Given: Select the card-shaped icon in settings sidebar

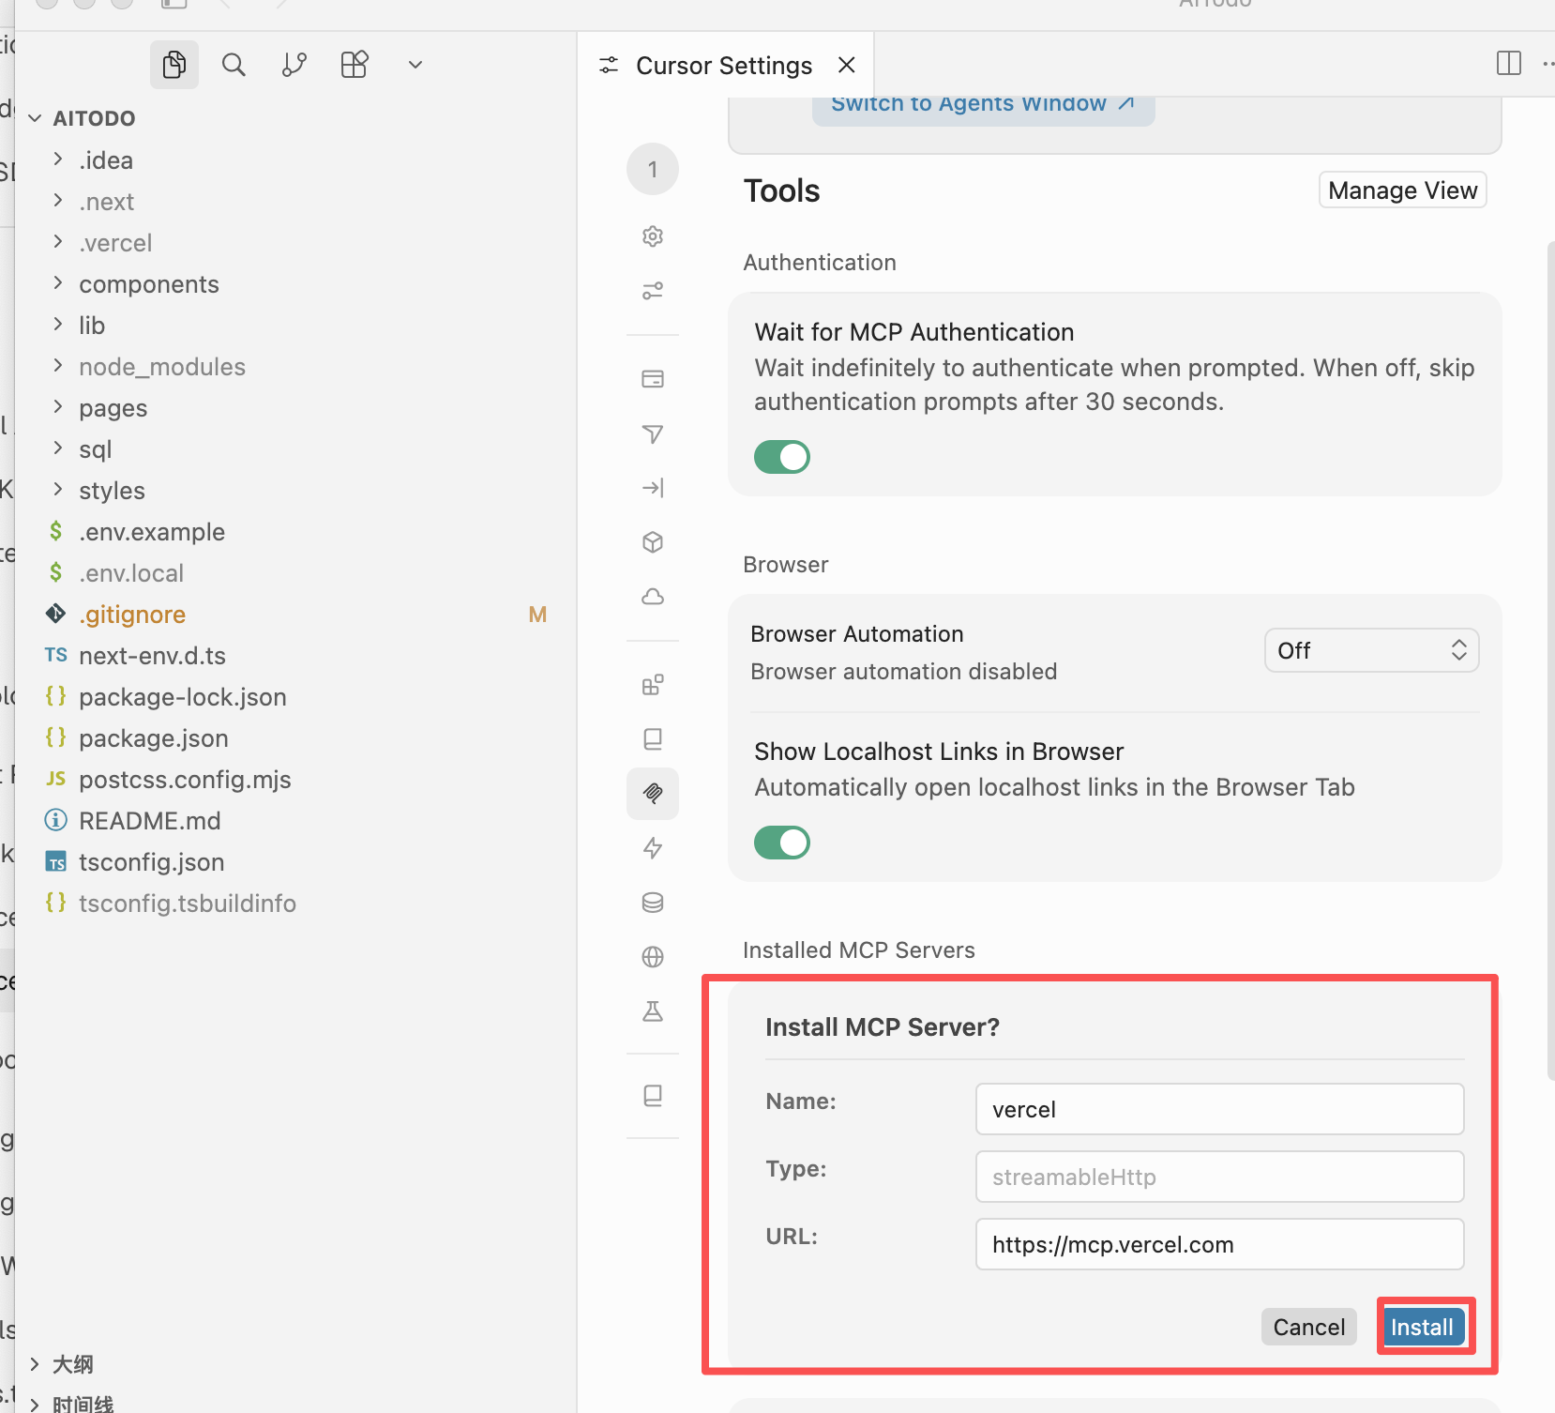Looking at the screenshot, I should click(x=653, y=379).
